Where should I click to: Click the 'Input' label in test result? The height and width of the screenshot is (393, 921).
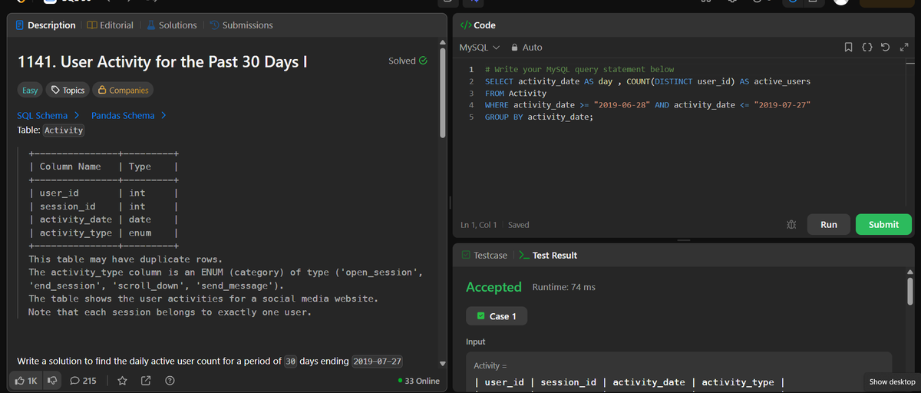(476, 342)
